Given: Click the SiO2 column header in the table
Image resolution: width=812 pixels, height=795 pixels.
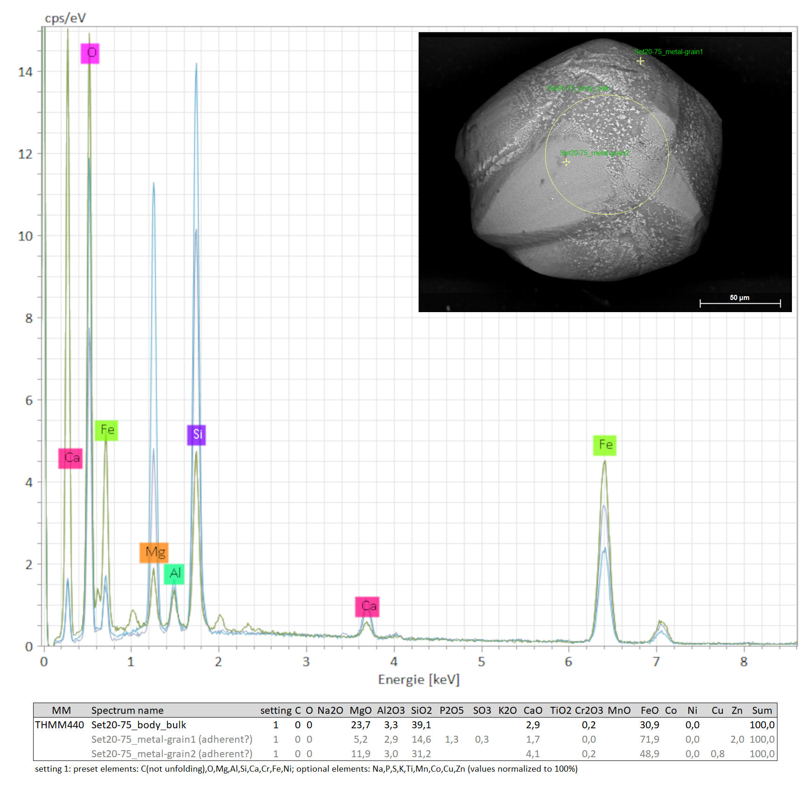Looking at the screenshot, I should click(x=421, y=710).
